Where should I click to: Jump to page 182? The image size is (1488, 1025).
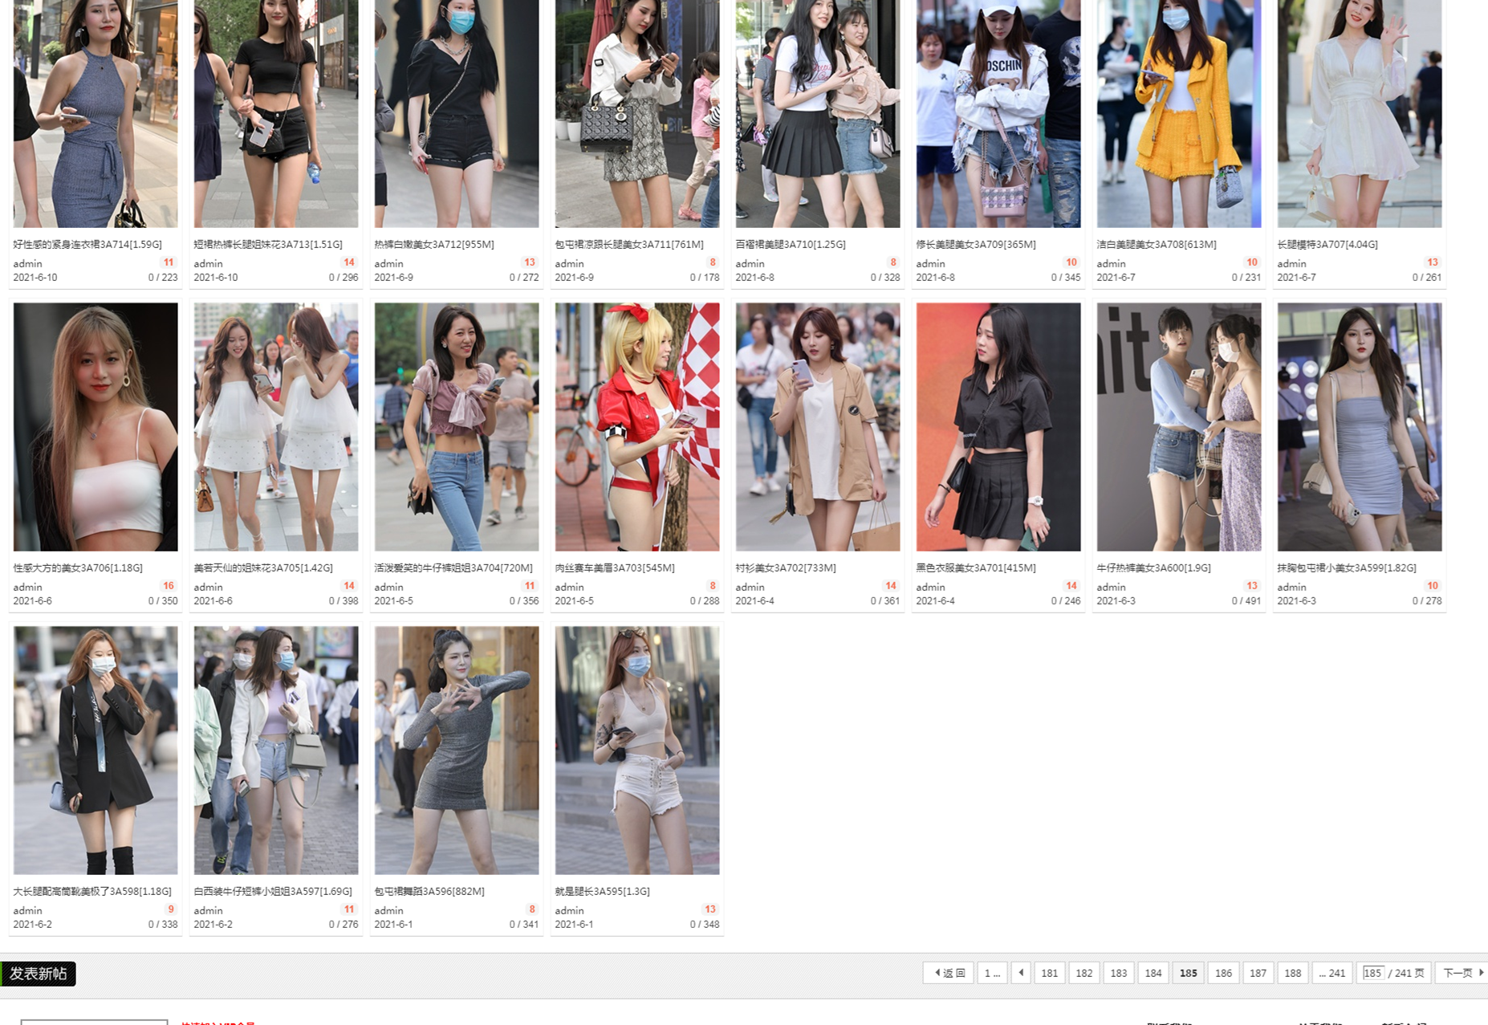tap(1083, 973)
